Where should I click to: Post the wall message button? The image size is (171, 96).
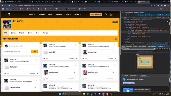tap(34, 51)
